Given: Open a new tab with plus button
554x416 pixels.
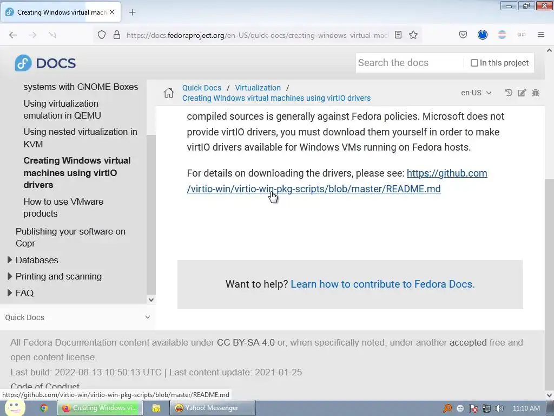Looking at the screenshot, I should 132,12.
